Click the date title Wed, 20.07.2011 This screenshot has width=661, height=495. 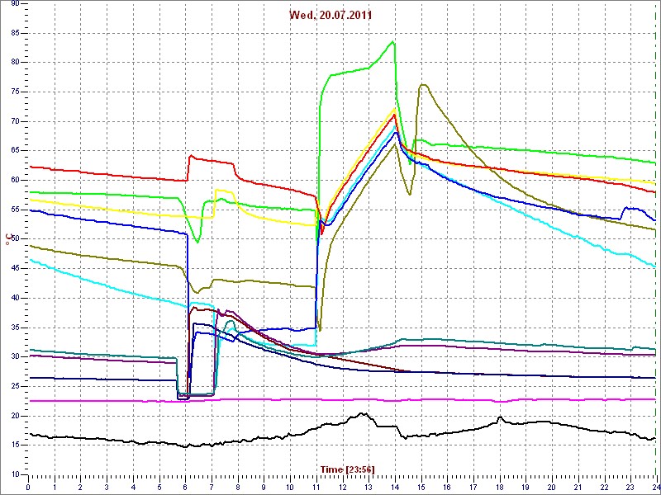329,15
